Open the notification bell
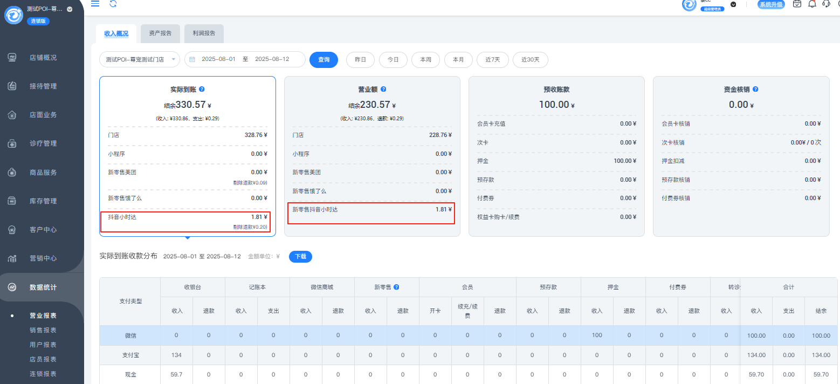This screenshot has width=840, height=384. [x=812, y=4]
